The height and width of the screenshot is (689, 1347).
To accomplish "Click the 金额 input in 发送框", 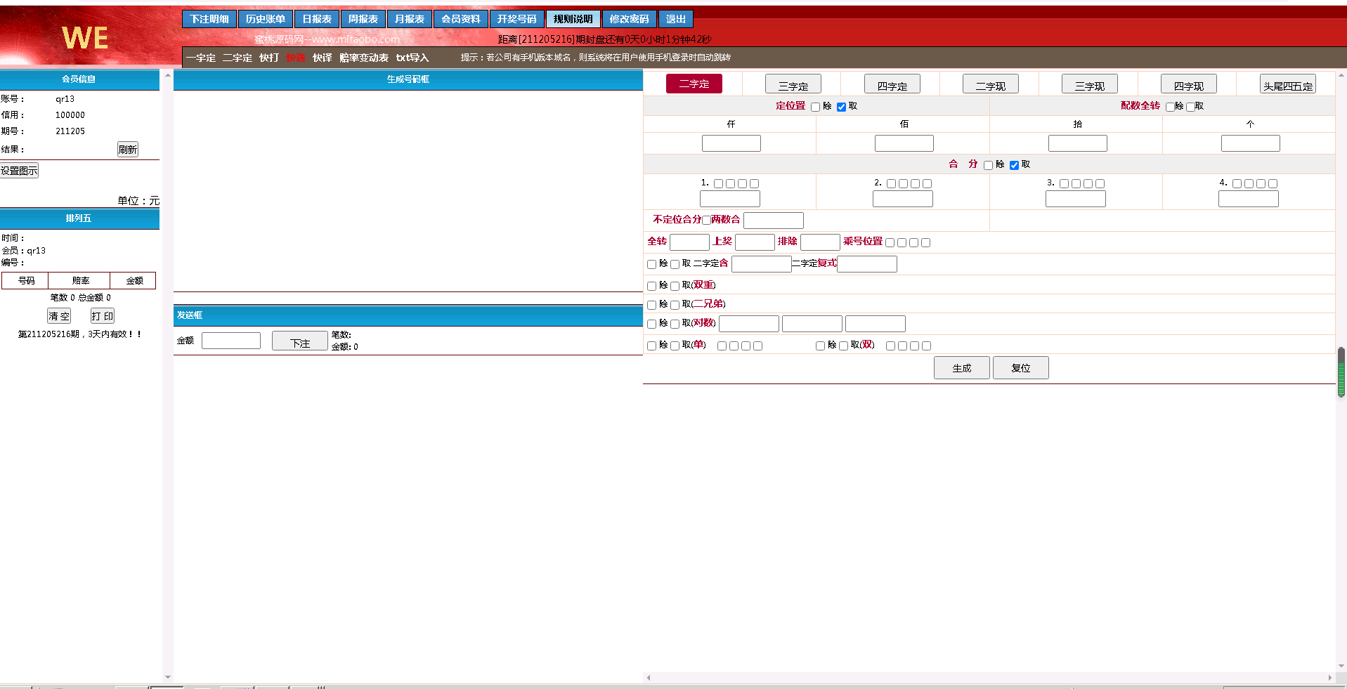I will pyautogui.click(x=230, y=341).
